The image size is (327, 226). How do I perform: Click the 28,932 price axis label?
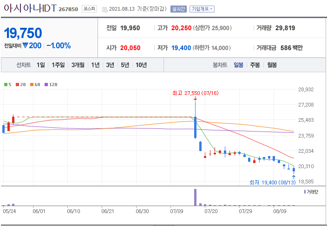pos(307,89)
